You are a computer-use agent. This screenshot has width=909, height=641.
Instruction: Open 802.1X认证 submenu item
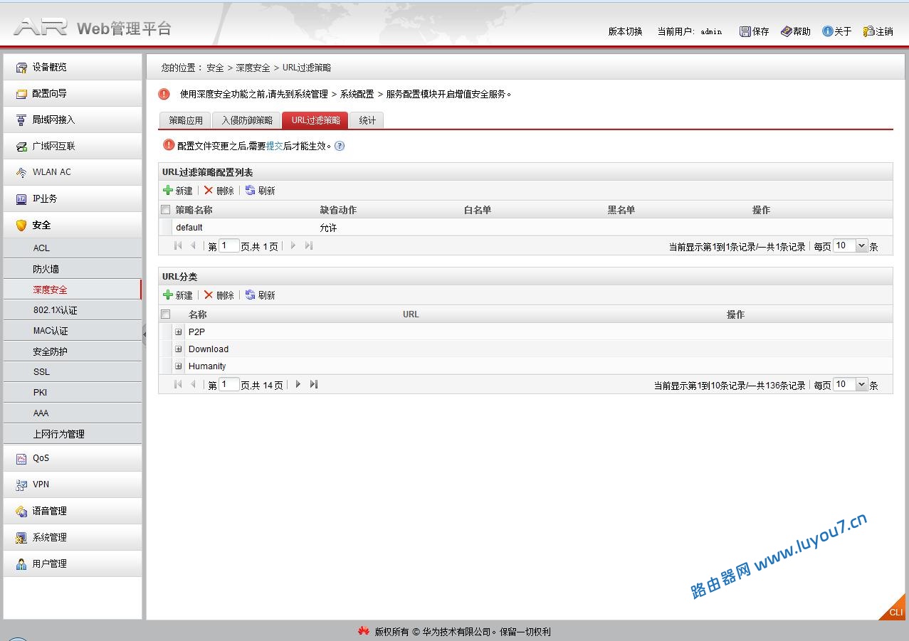pyautogui.click(x=72, y=310)
